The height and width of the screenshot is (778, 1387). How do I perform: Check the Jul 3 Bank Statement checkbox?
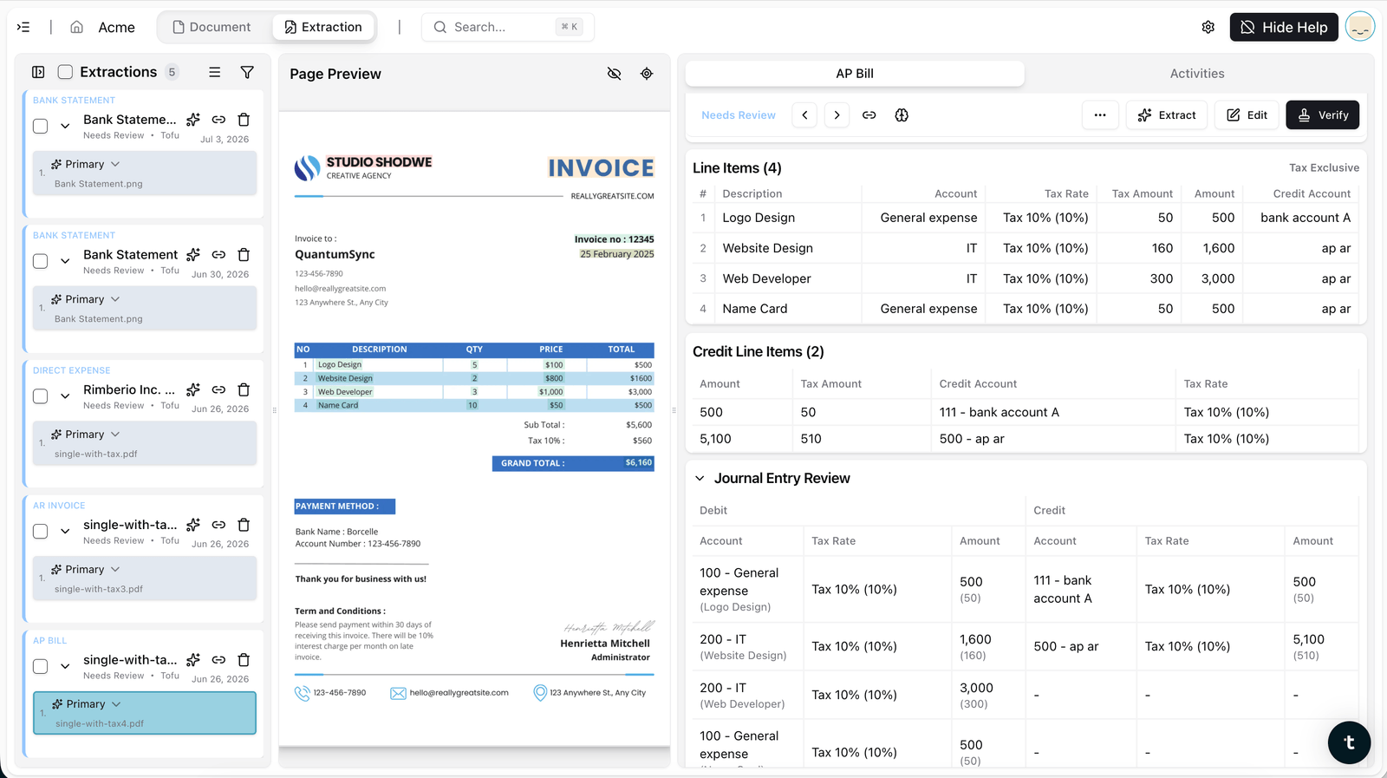[40, 126]
